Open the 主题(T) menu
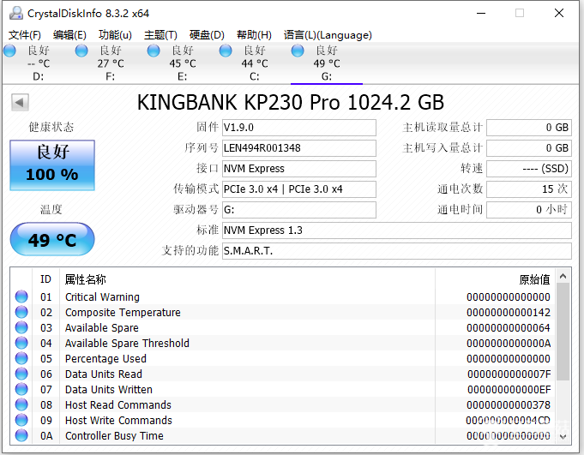Image resolution: width=584 pixels, height=455 pixels. 160,35
